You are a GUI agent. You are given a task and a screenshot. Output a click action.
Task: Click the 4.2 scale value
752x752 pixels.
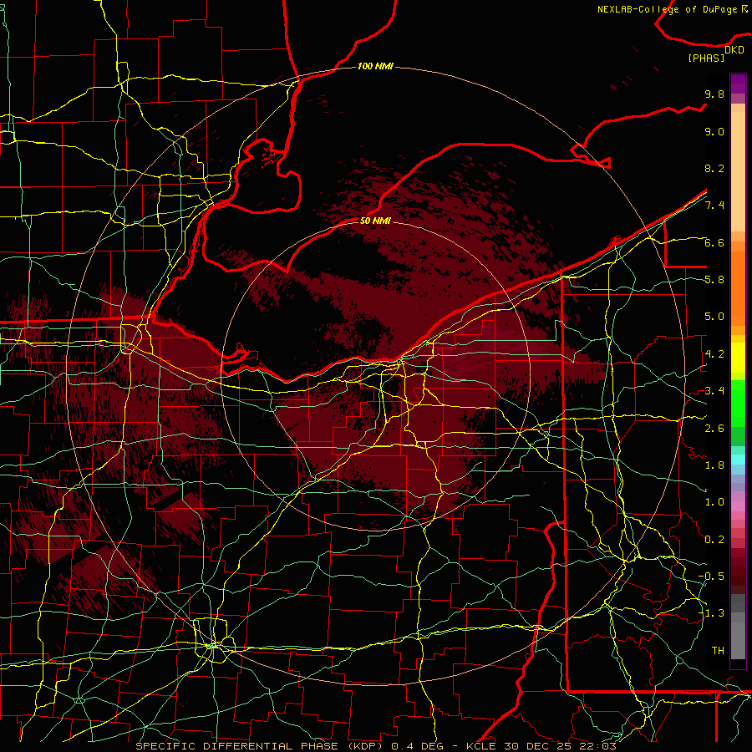(x=714, y=354)
